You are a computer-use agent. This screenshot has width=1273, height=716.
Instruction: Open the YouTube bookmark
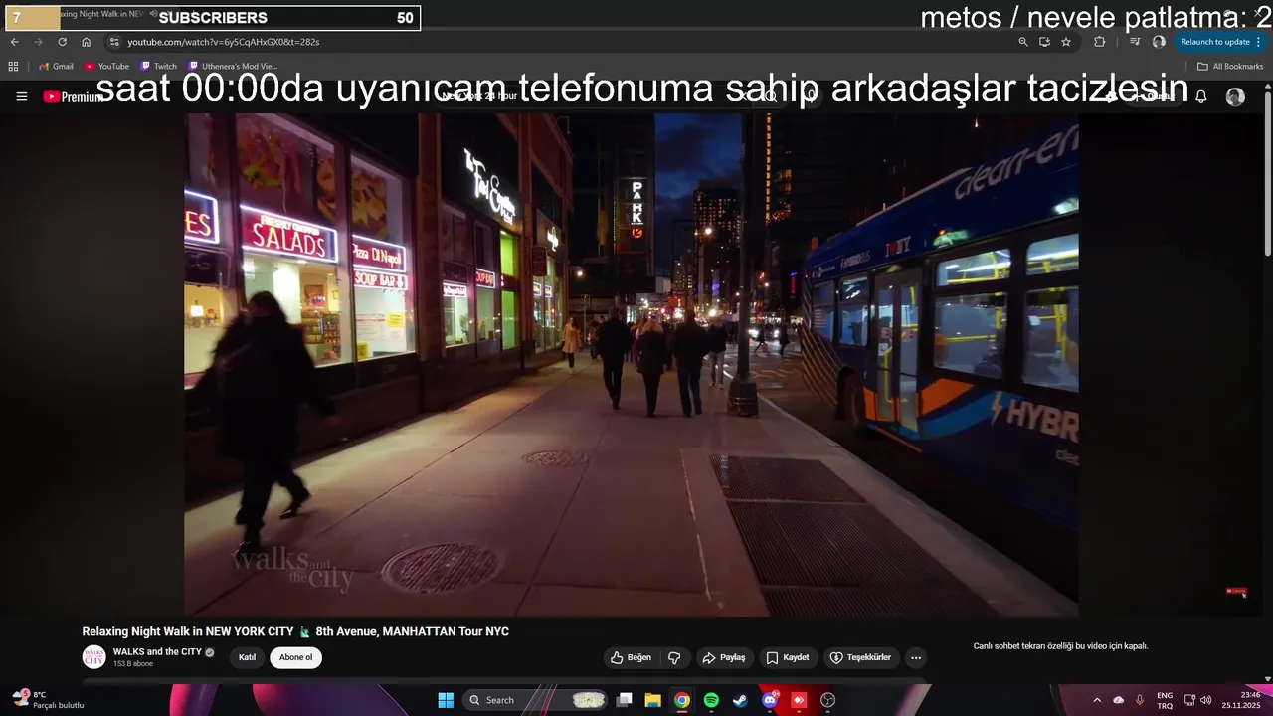(107, 67)
